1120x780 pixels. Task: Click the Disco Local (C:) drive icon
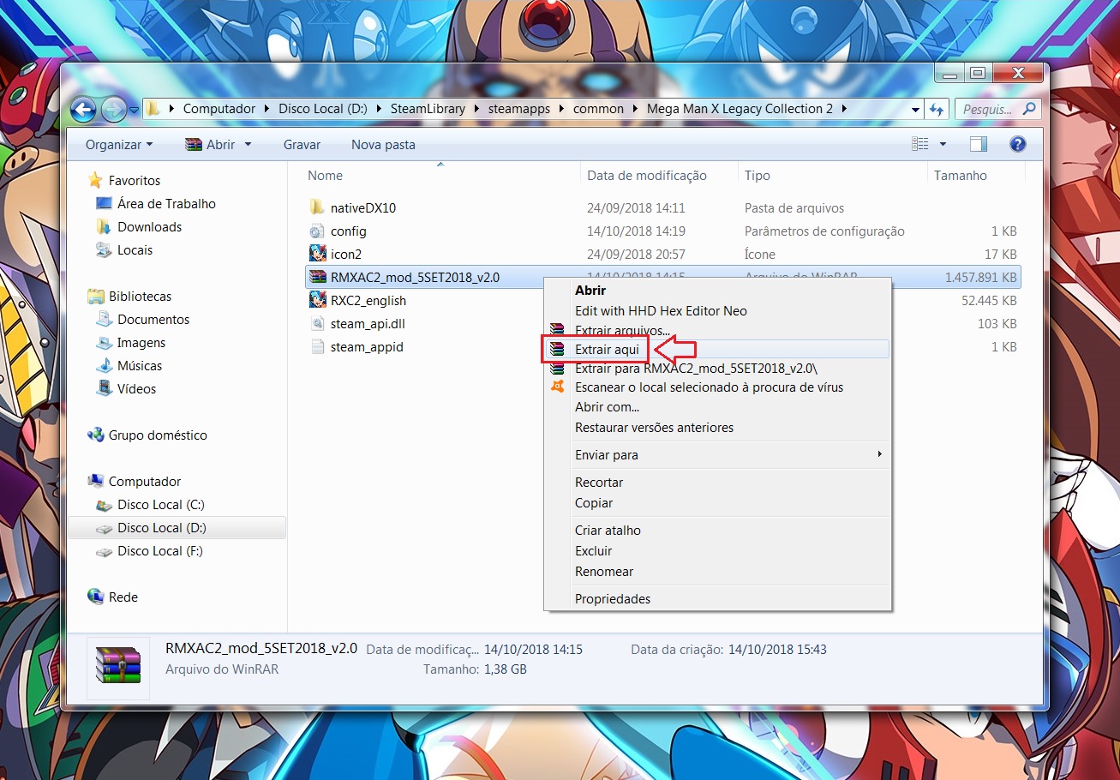coord(104,504)
